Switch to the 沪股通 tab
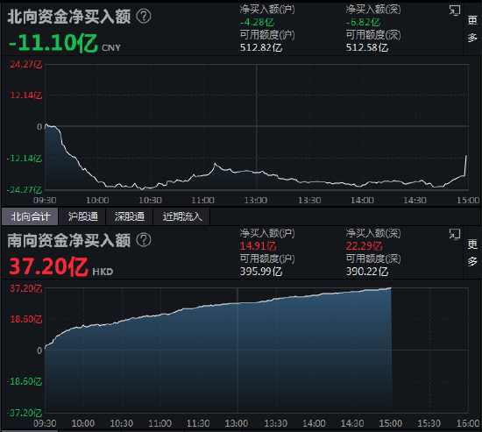Image resolution: width=482 pixels, height=432 pixels. pyautogui.click(x=82, y=216)
